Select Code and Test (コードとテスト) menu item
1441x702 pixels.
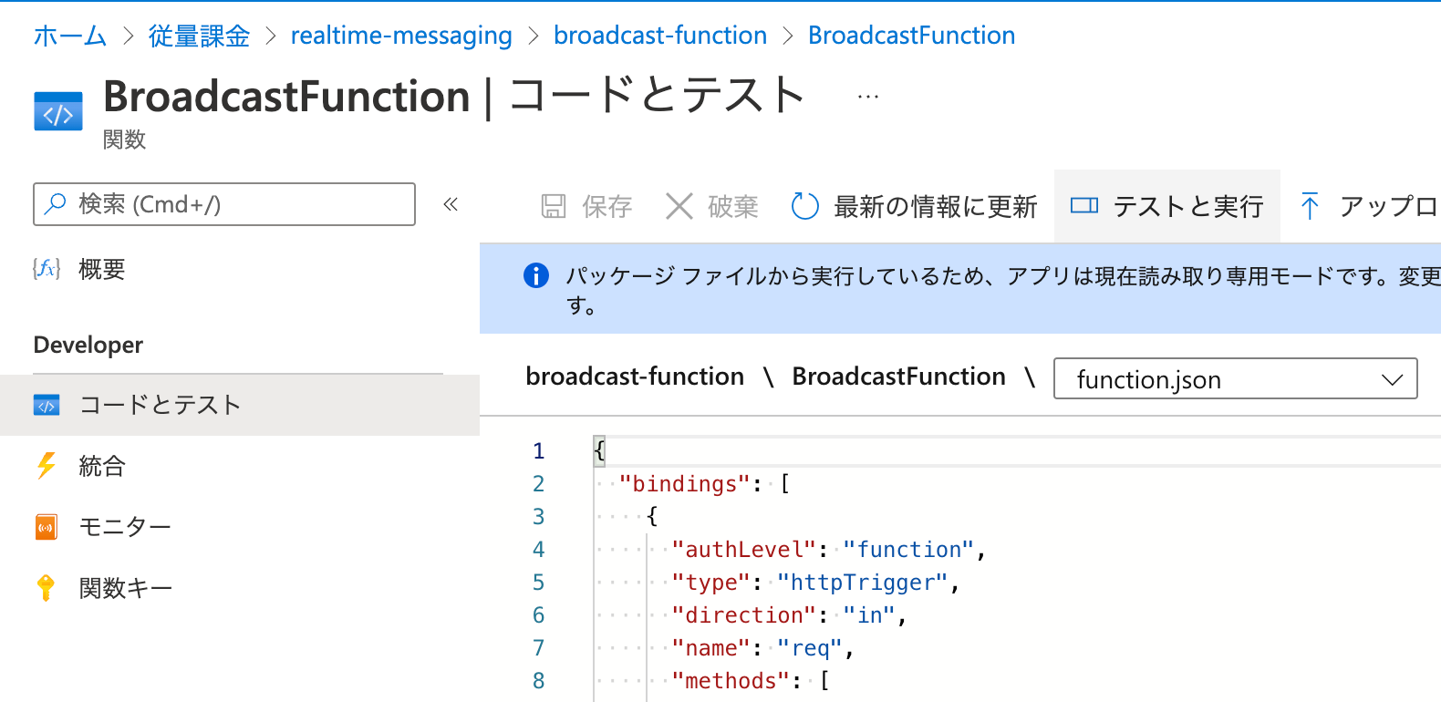[160, 405]
